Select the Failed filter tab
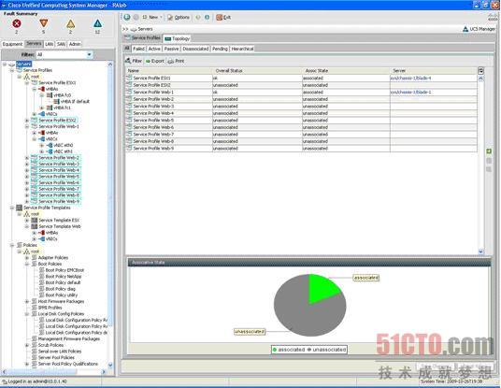This screenshot has width=501, height=388. point(138,49)
